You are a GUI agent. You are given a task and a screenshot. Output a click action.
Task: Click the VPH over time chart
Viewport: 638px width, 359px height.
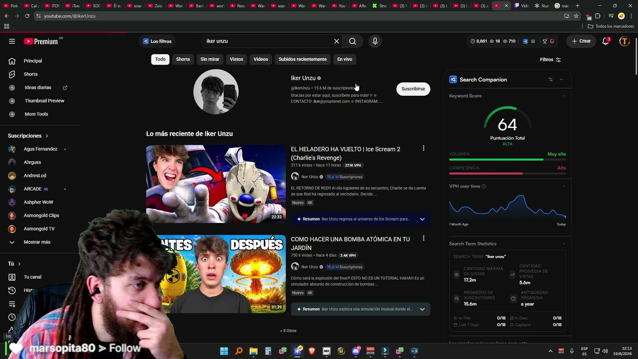pyautogui.click(x=507, y=207)
